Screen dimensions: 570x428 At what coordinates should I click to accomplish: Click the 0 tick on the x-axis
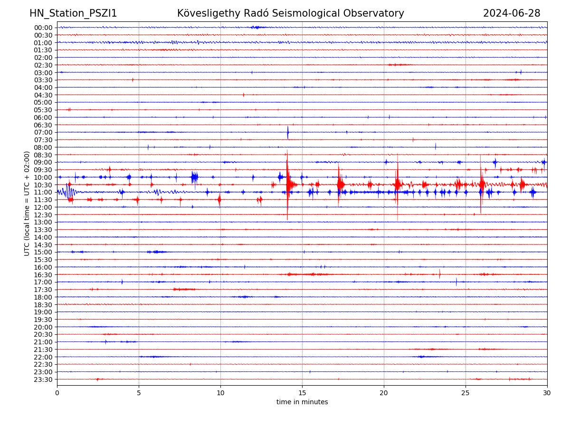57,393
